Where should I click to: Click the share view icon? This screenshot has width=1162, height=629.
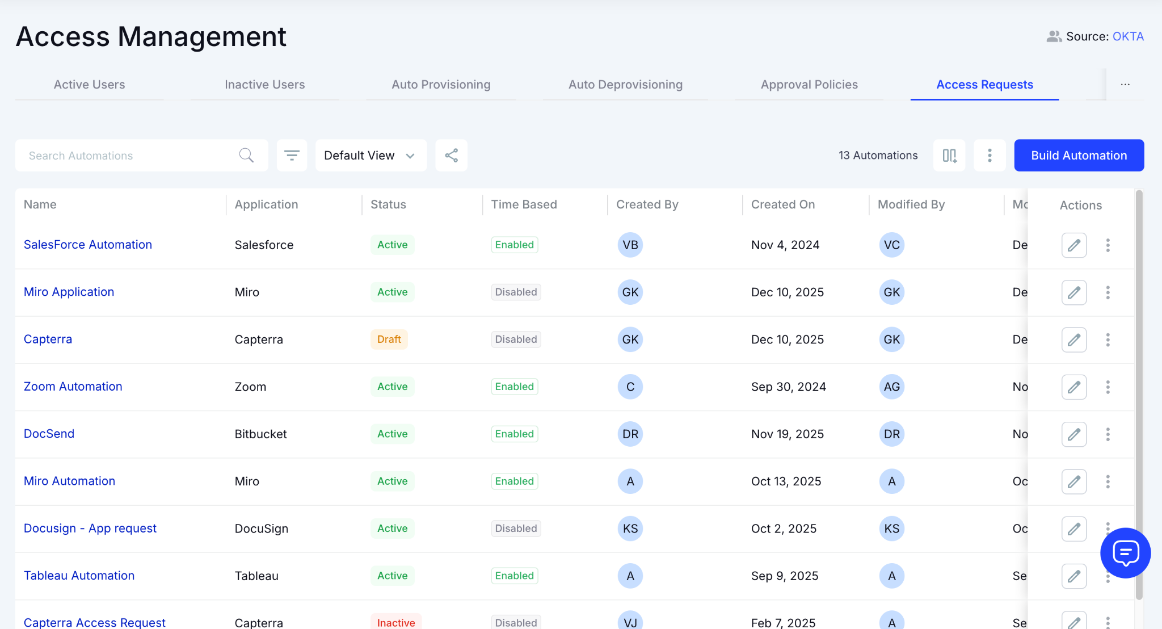[451, 156]
